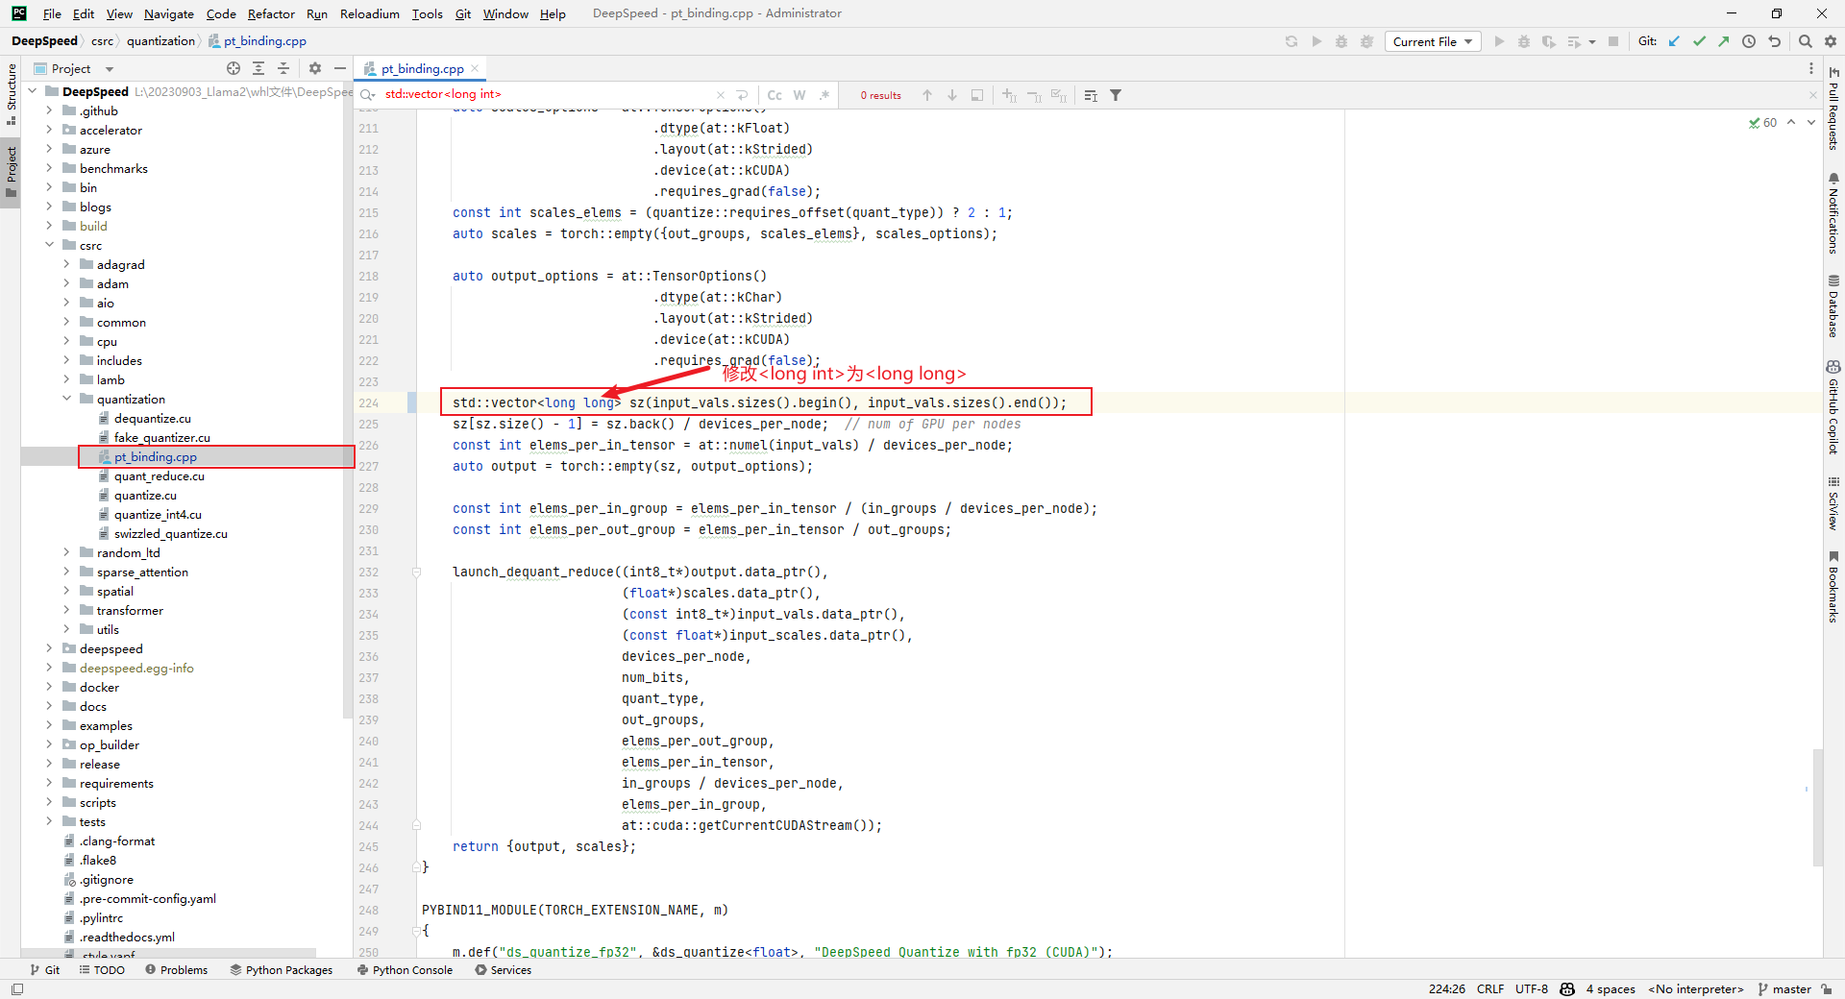Click the Search Everywhere magnifier icon

click(x=1805, y=41)
